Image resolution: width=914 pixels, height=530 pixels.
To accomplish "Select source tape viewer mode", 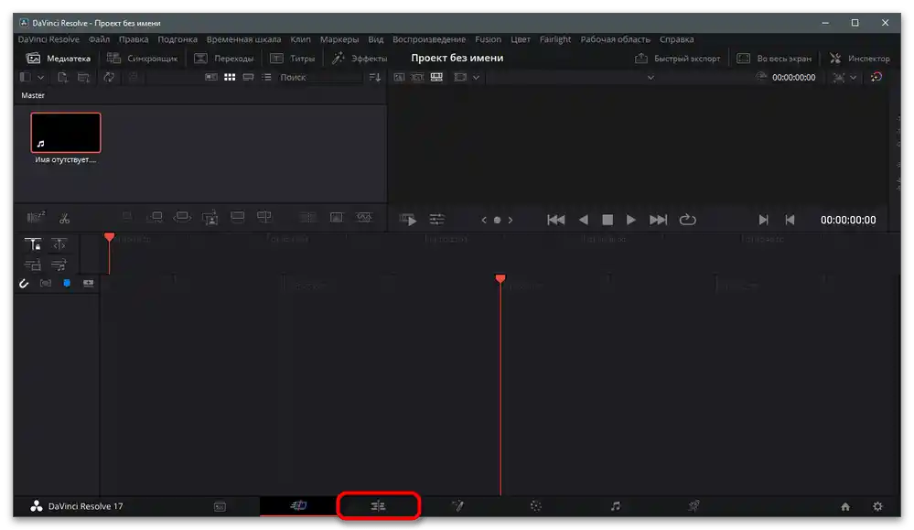I will point(417,77).
